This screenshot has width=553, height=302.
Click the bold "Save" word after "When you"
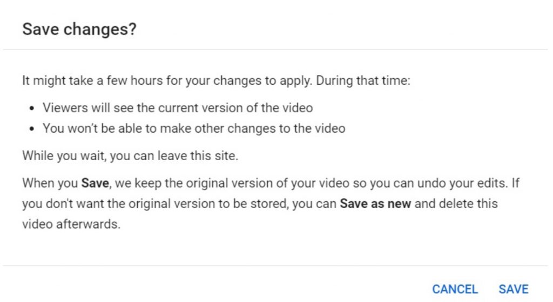pyautogui.click(x=95, y=183)
